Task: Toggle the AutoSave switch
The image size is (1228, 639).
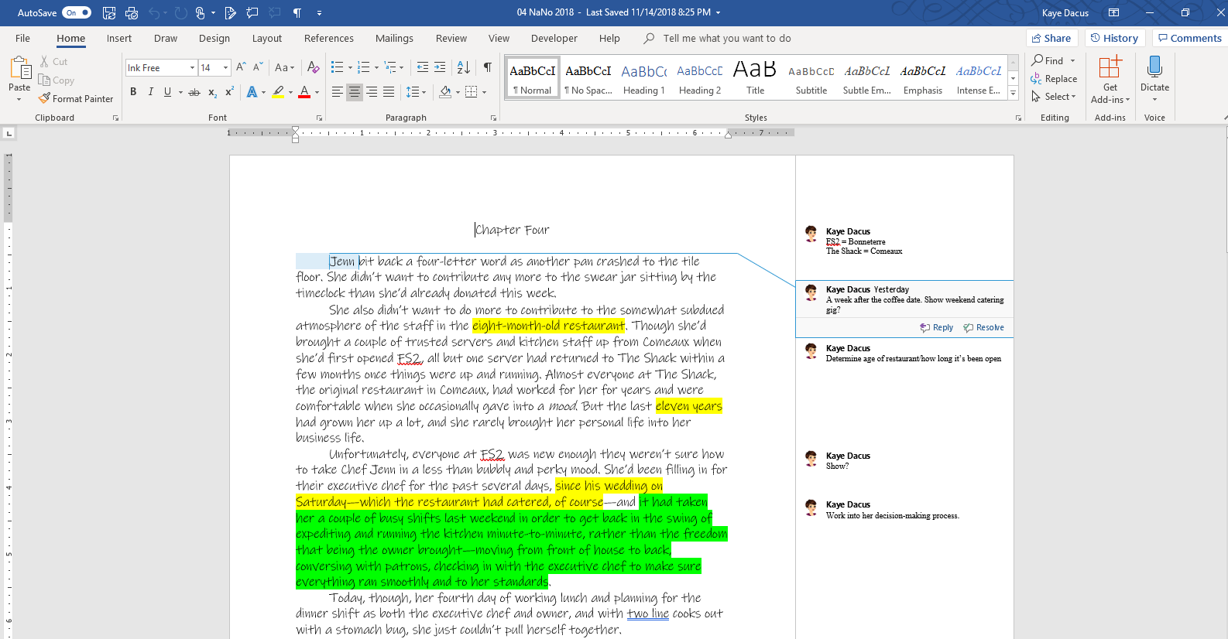Action: 76,12
